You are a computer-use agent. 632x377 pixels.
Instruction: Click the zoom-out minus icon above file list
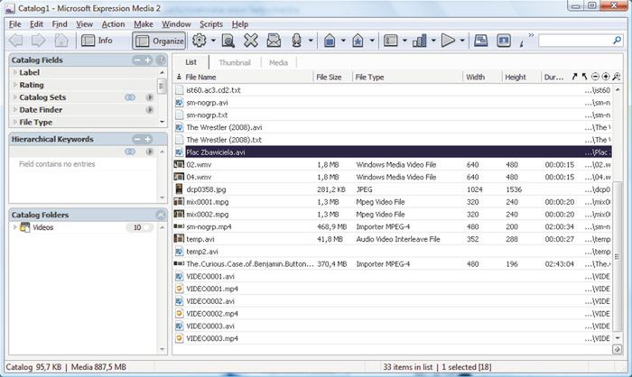point(594,78)
